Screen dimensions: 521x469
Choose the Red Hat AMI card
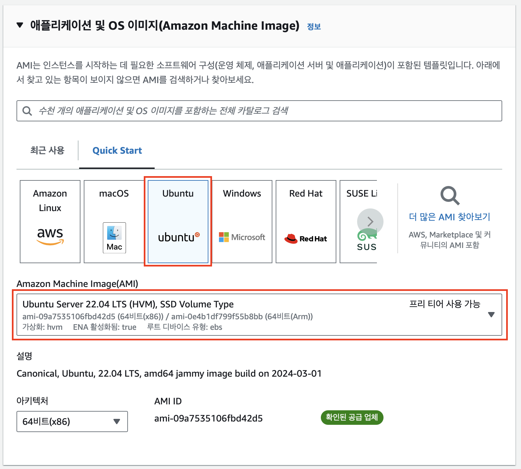[306, 222]
